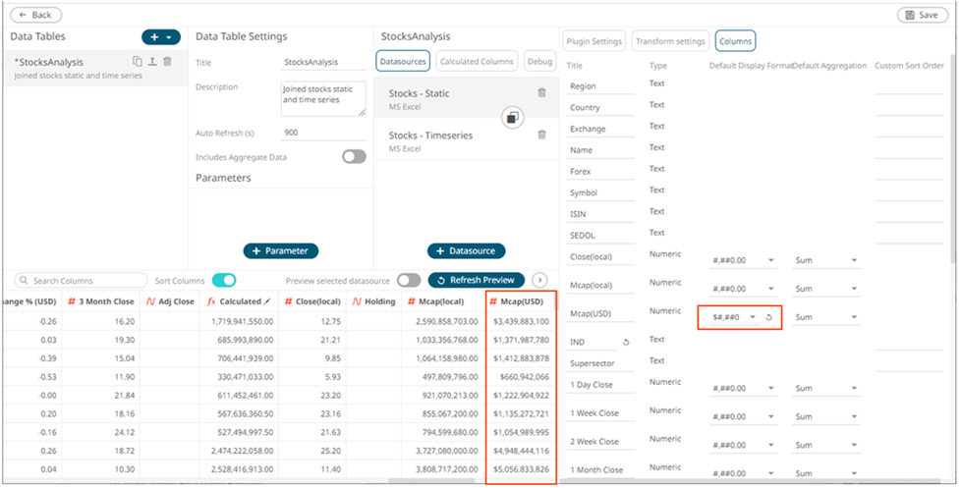
Task: Click the Search Columns field
Action: [81, 281]
